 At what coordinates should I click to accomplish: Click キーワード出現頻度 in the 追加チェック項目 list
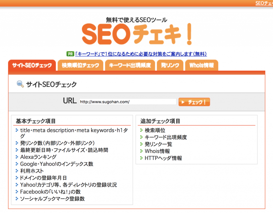[166, 137]
